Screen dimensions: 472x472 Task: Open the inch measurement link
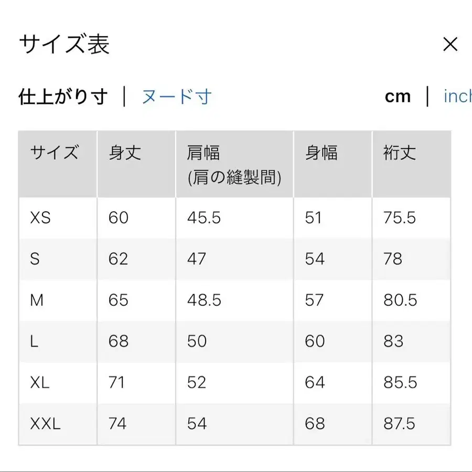[457, 96]
